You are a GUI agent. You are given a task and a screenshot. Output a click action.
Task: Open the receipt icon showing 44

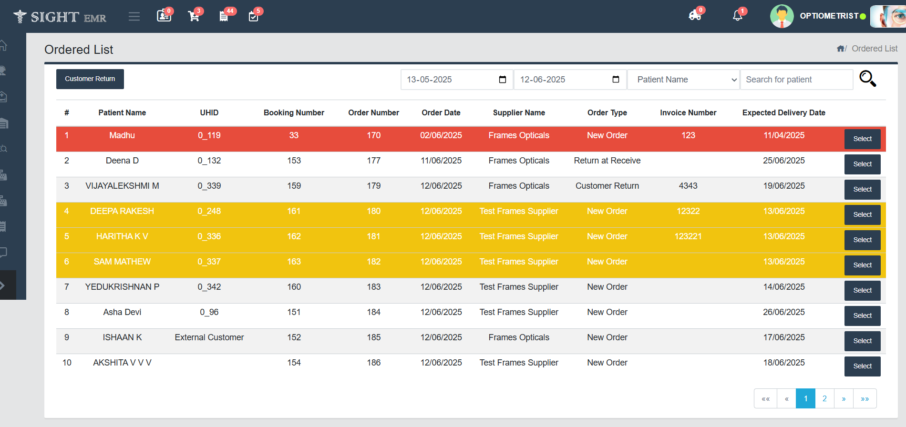click(x=224, y=17)
